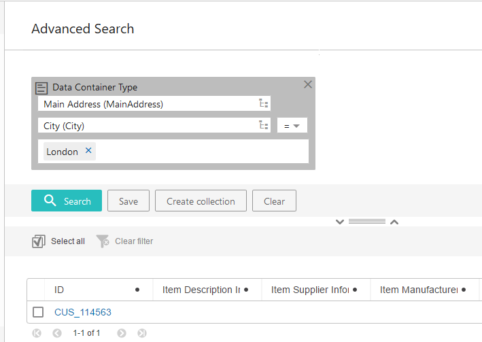Click the Search button
Screen dimensions: 482x342
(x=67, y=201)
